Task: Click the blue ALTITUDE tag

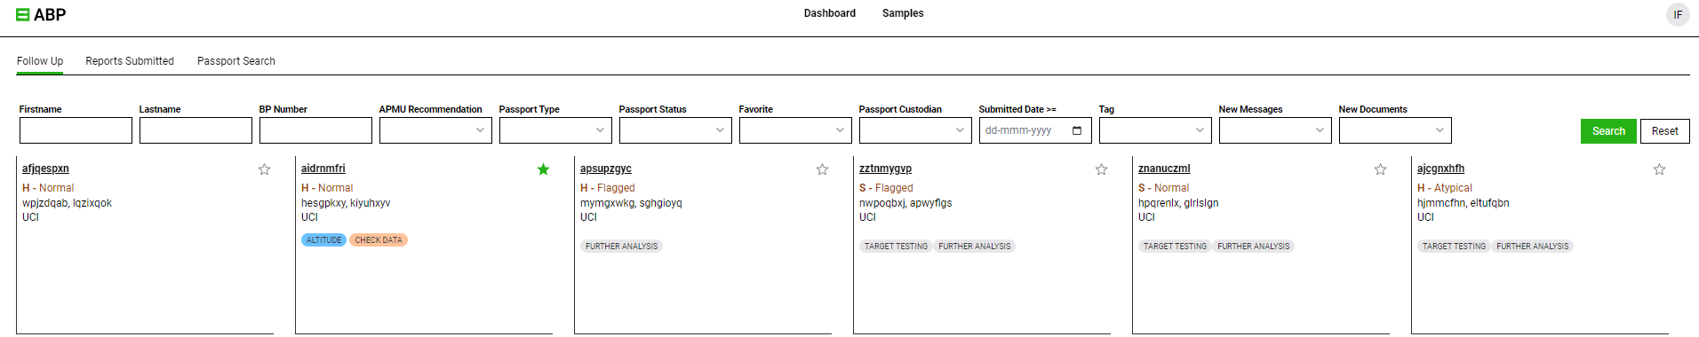Action: 323,240
